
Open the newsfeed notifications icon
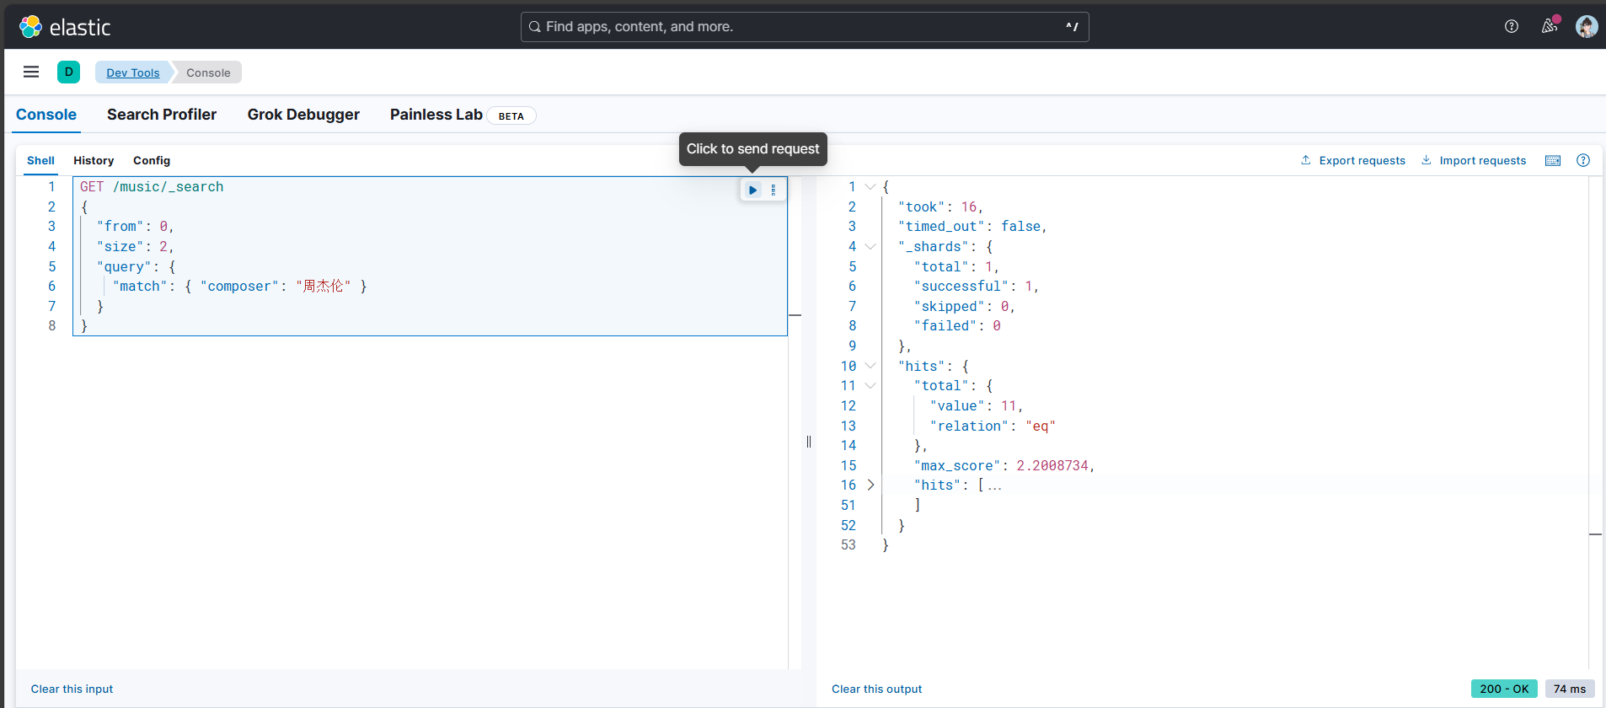point(1550,26)
